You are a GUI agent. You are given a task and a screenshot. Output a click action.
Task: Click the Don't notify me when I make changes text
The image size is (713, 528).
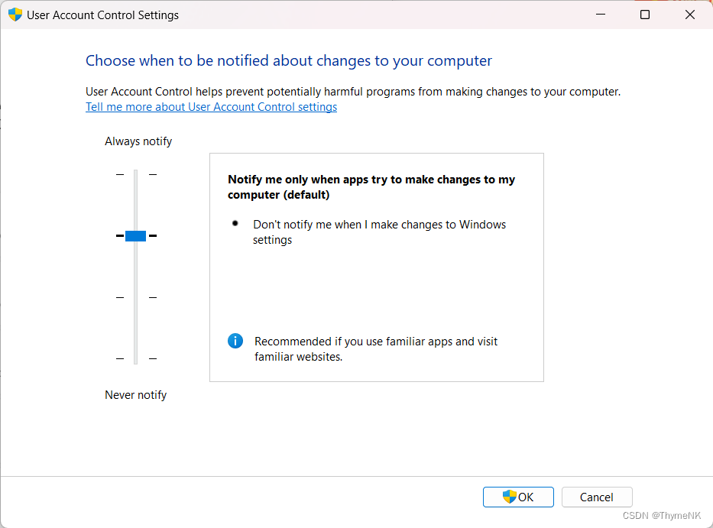379,232
